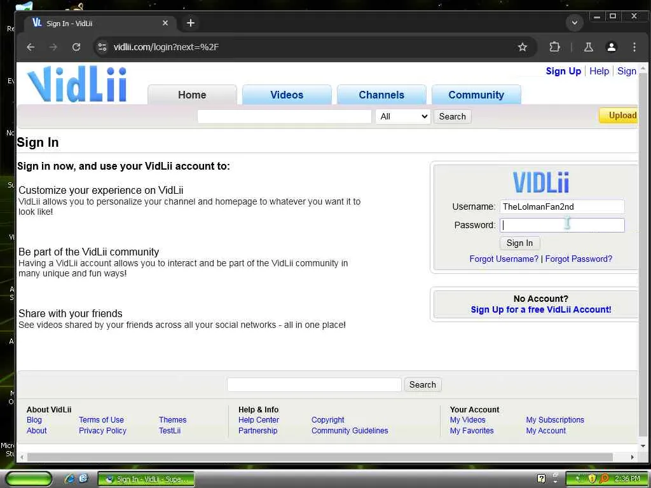Open the My Subscriptions link

(555, 420)
